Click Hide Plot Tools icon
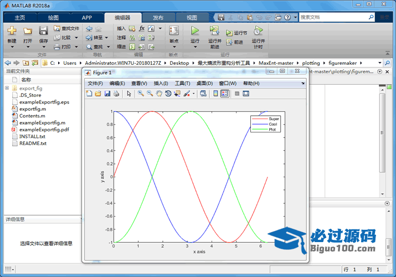396x277 pixels. [x=237, y=94]
